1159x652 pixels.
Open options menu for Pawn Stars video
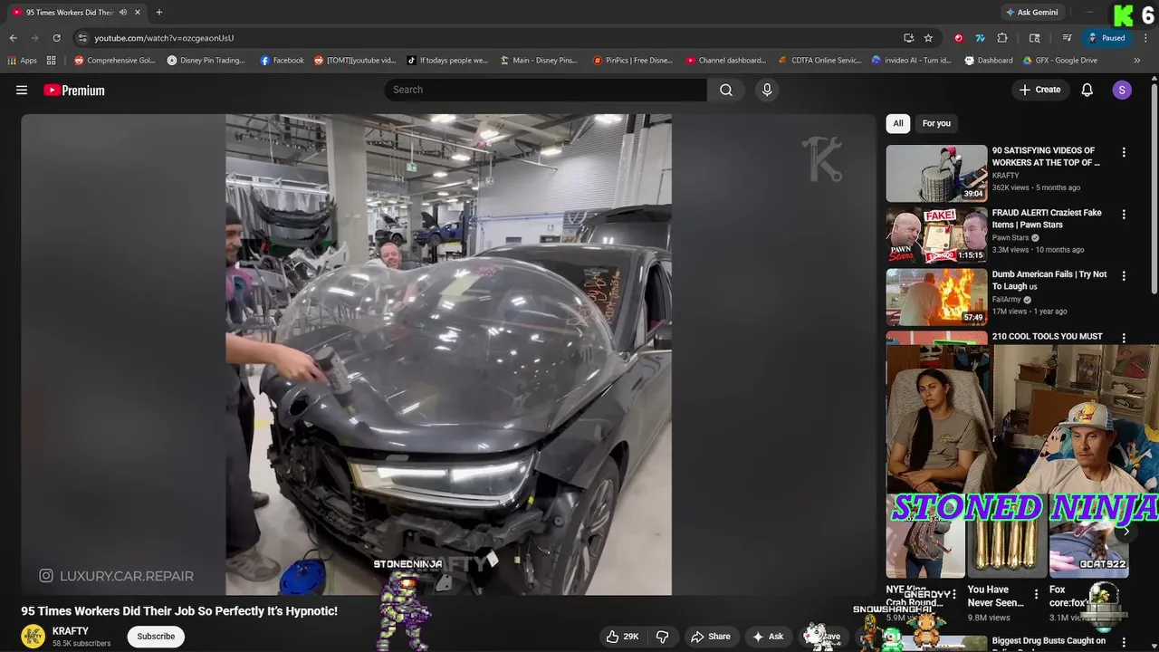(1124, 215)
